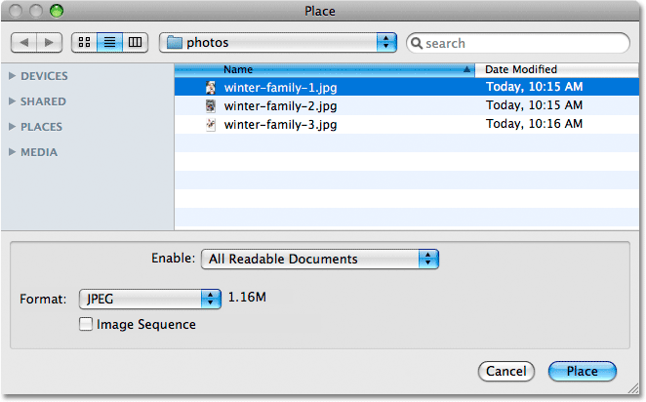Sort files by Name column header
Viewport: 646px width, 402px height.
(x=325, y=69)
